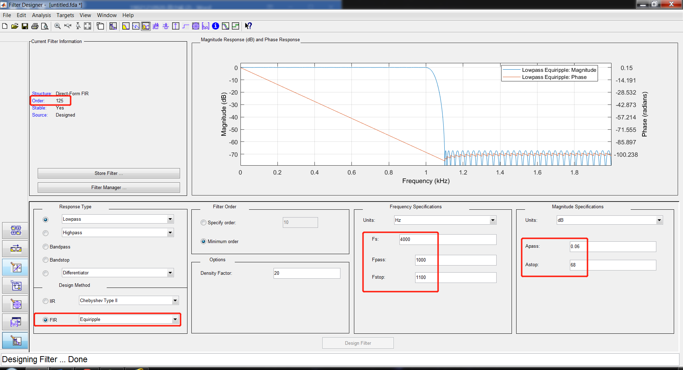The image size is (683, 370).
Task: Click the Store Filter button
Action: tap(108, 173)
